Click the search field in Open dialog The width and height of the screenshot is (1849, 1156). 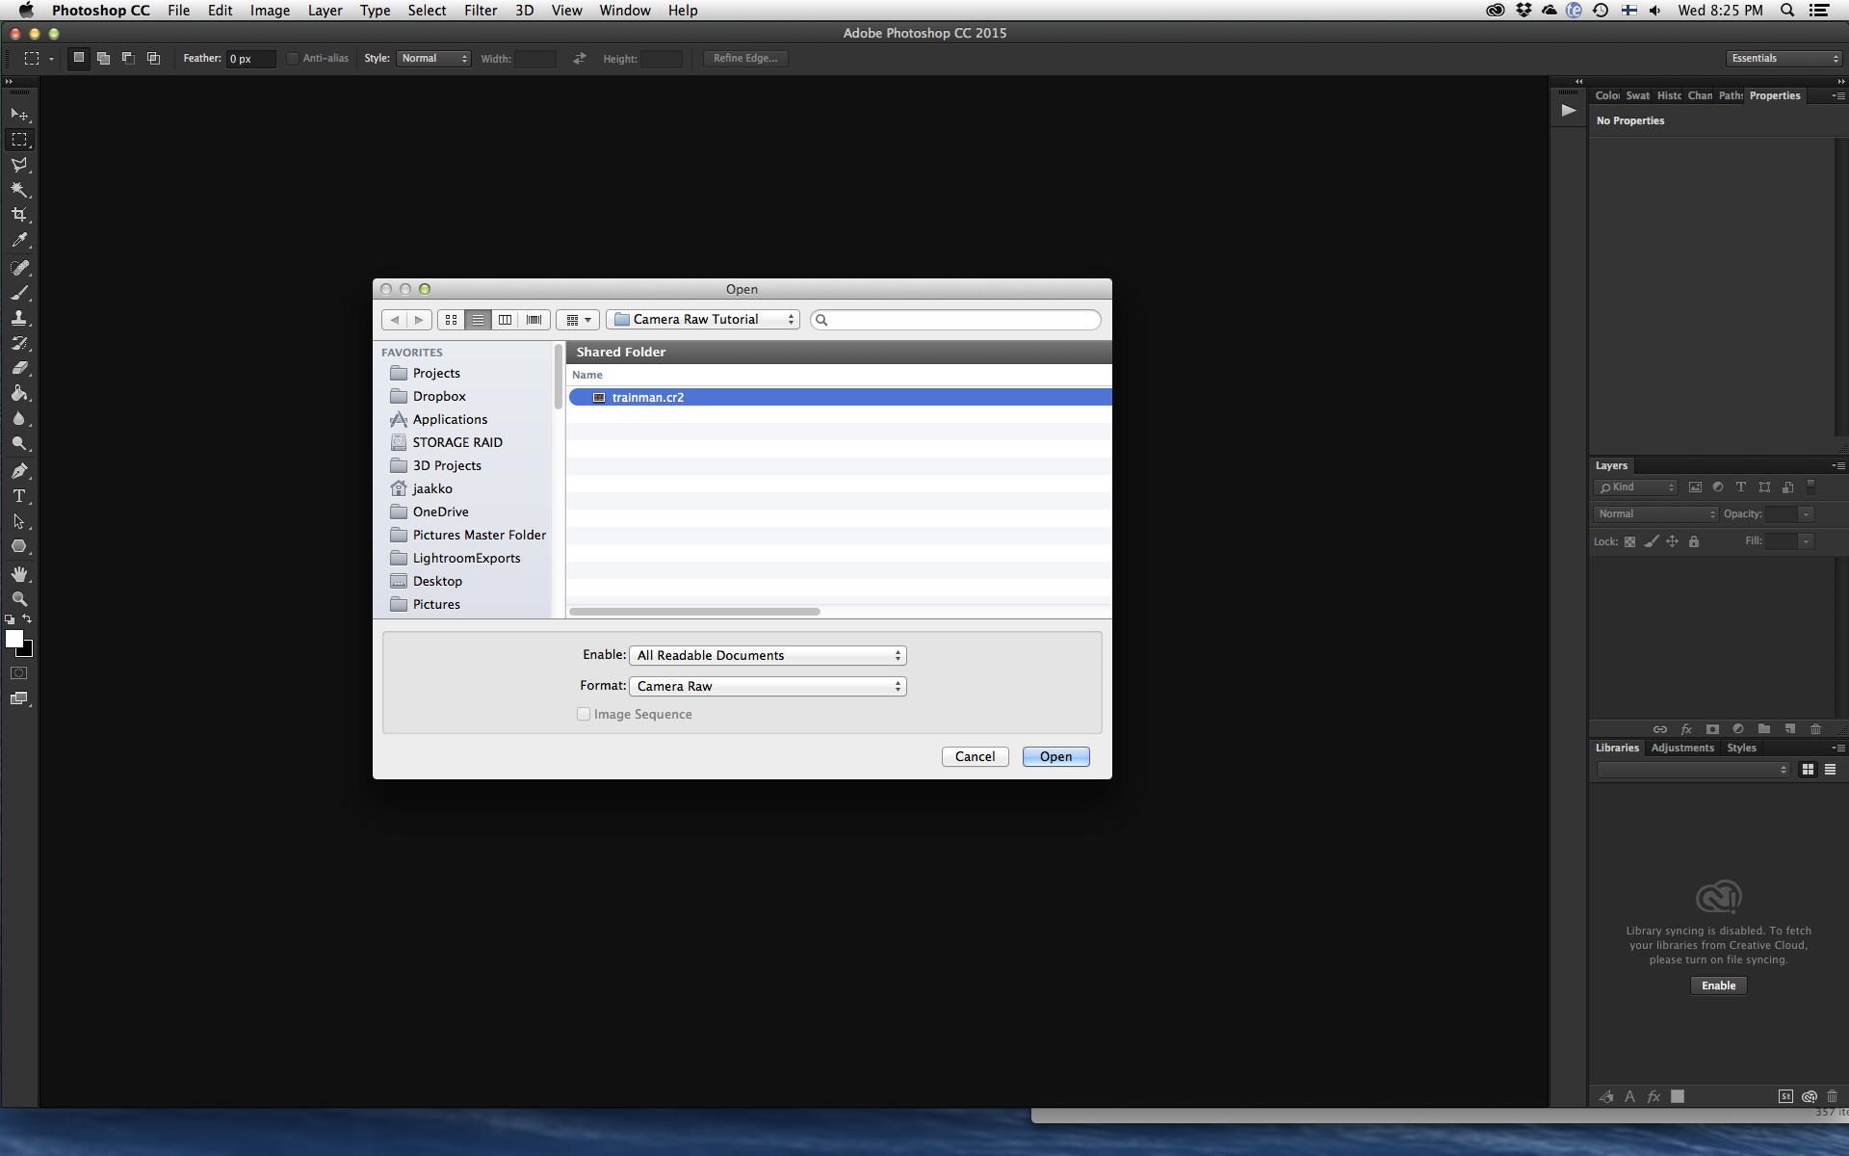(955, 320)
